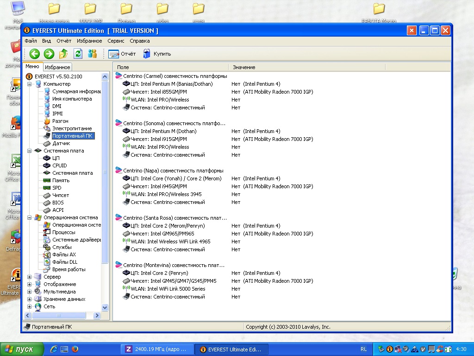474x356 pixels.
Task: Open the пуск Start button
Action: 21,350
